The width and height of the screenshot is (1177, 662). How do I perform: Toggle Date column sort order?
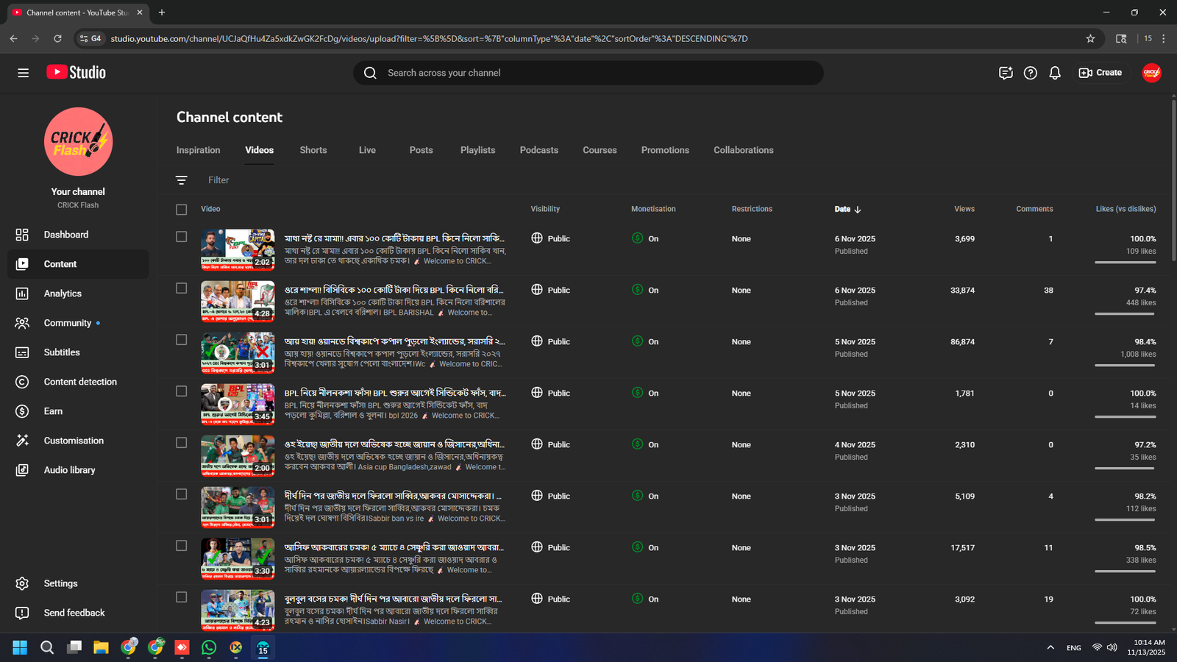(847, 210)
